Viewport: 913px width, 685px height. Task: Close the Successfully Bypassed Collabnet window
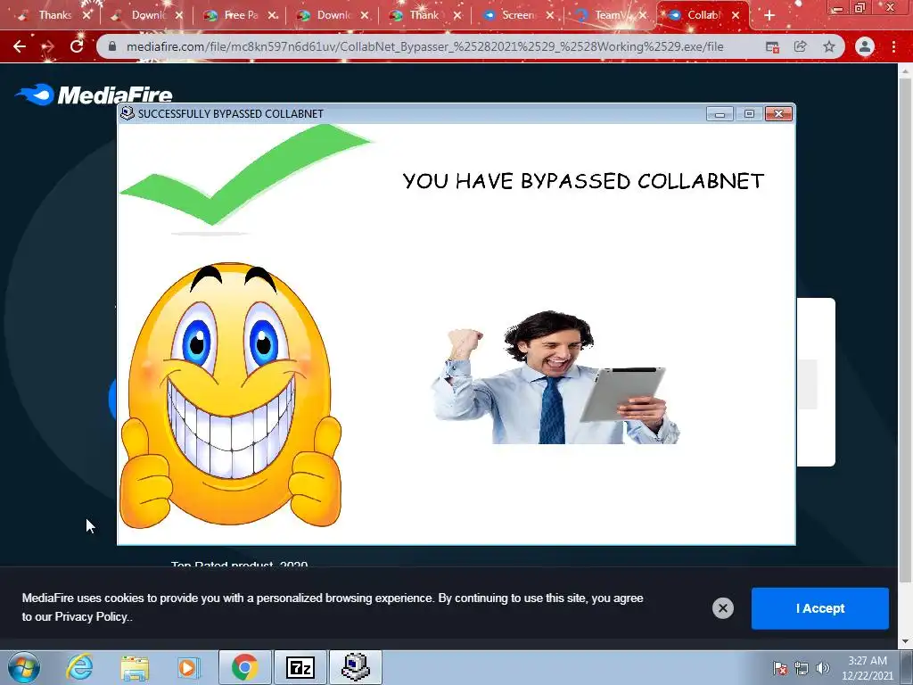tap(778, 113)
